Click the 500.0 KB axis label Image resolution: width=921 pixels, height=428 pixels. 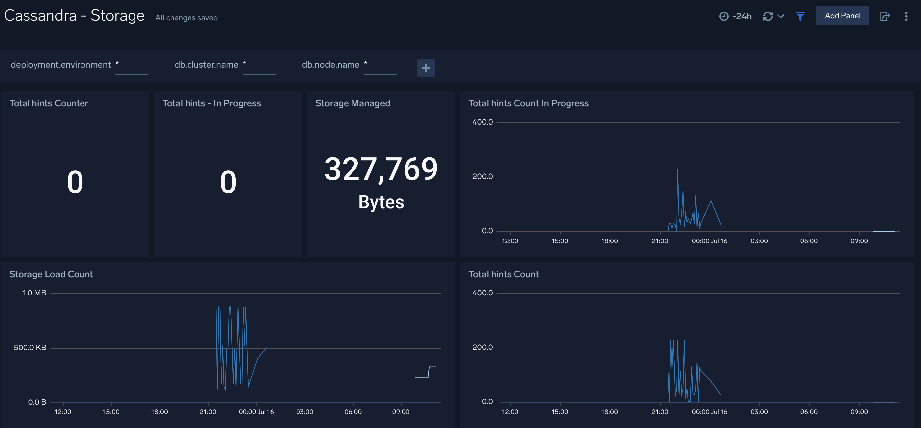point(30,348)
